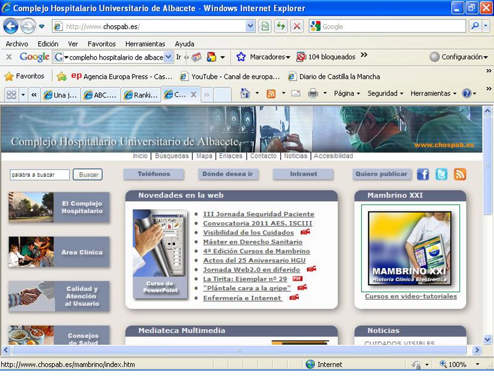Click the Stop loading red X icon

[296, 27]
